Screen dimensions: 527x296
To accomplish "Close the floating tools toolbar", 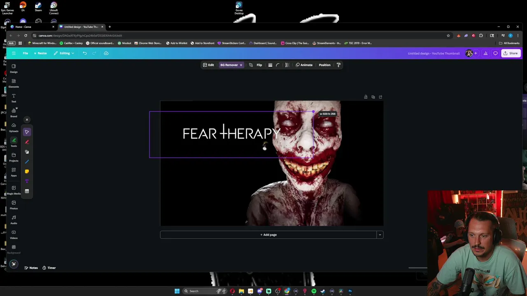I will (27, 120).
